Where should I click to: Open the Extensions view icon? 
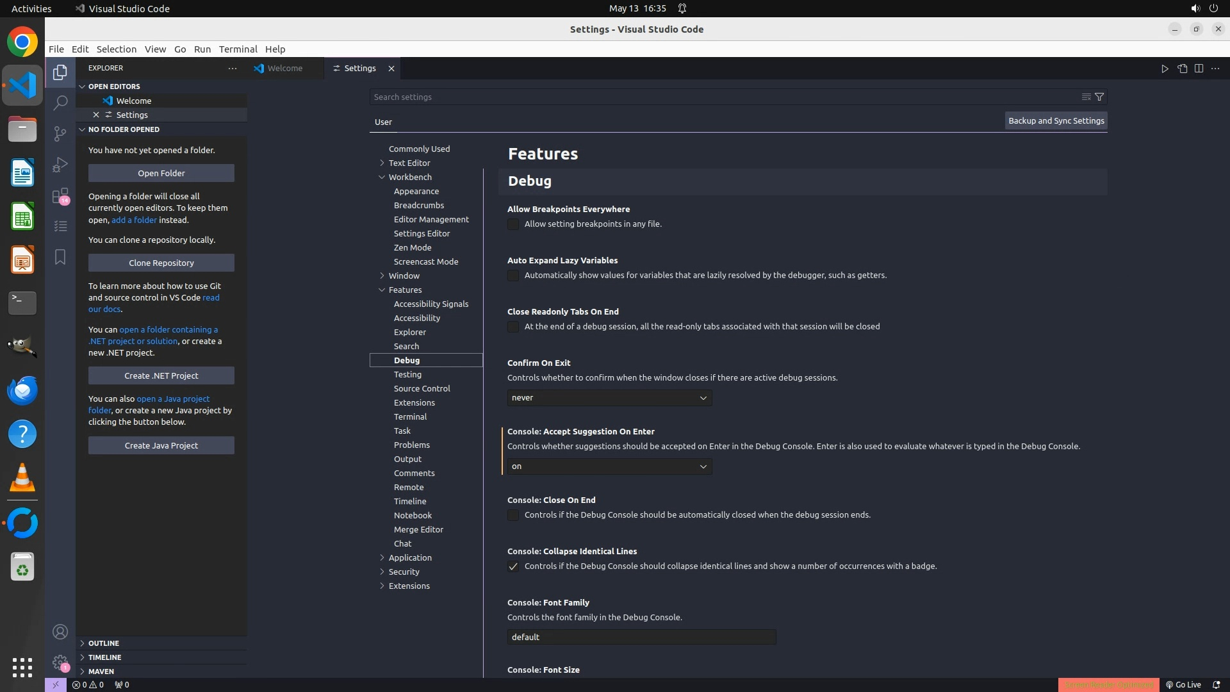point(60,195)
